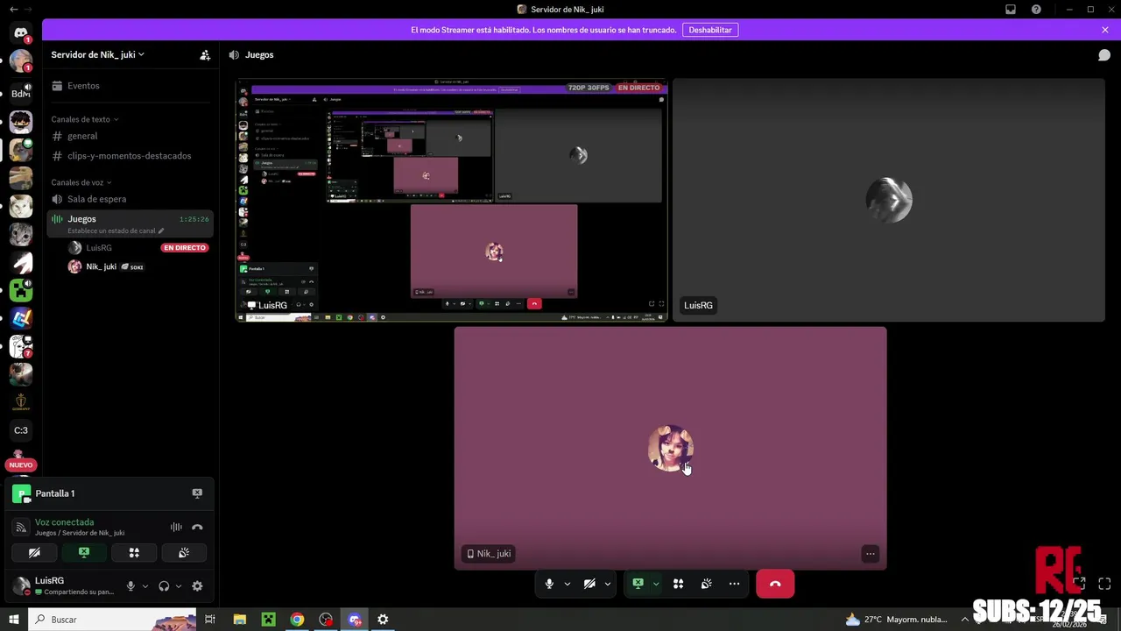The image size is (1121, 631).
Task: Dismiss the streamer mode banner
Action: 1105,30
